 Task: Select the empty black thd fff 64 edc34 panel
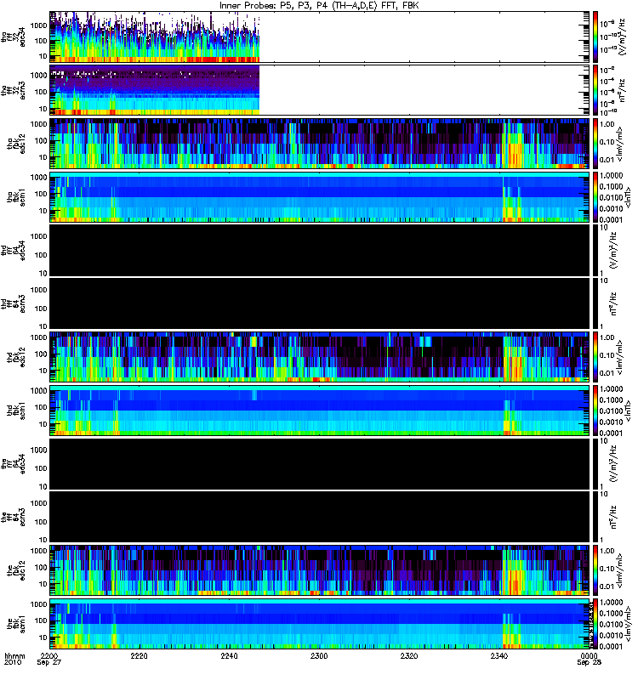(320, 250)
